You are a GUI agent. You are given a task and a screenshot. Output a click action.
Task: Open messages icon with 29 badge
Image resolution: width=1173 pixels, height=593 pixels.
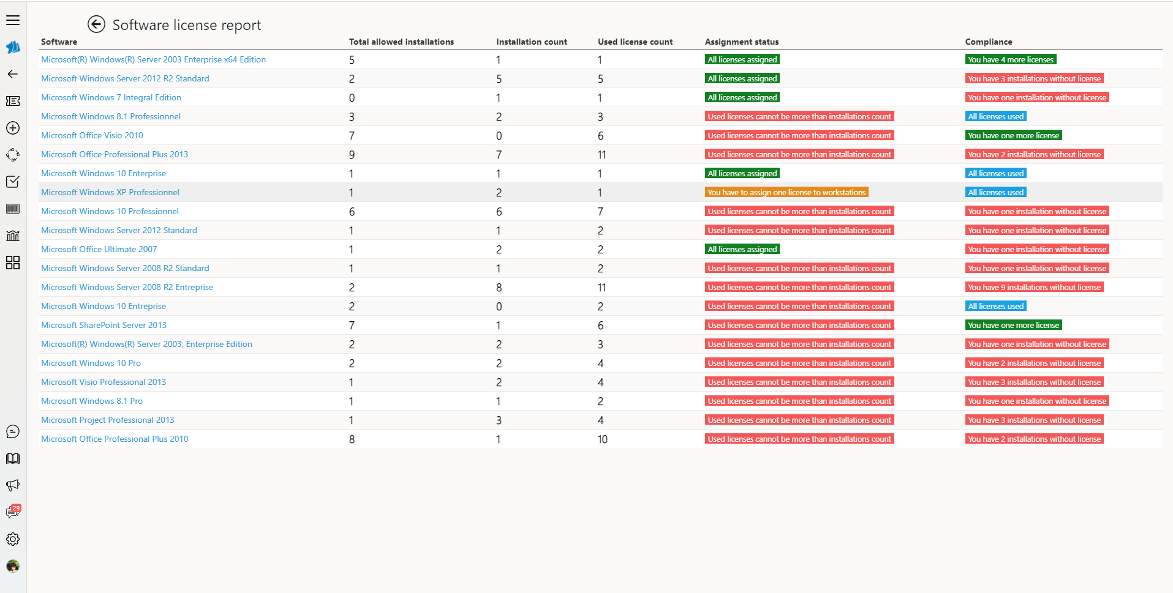[x=13, y=512]
